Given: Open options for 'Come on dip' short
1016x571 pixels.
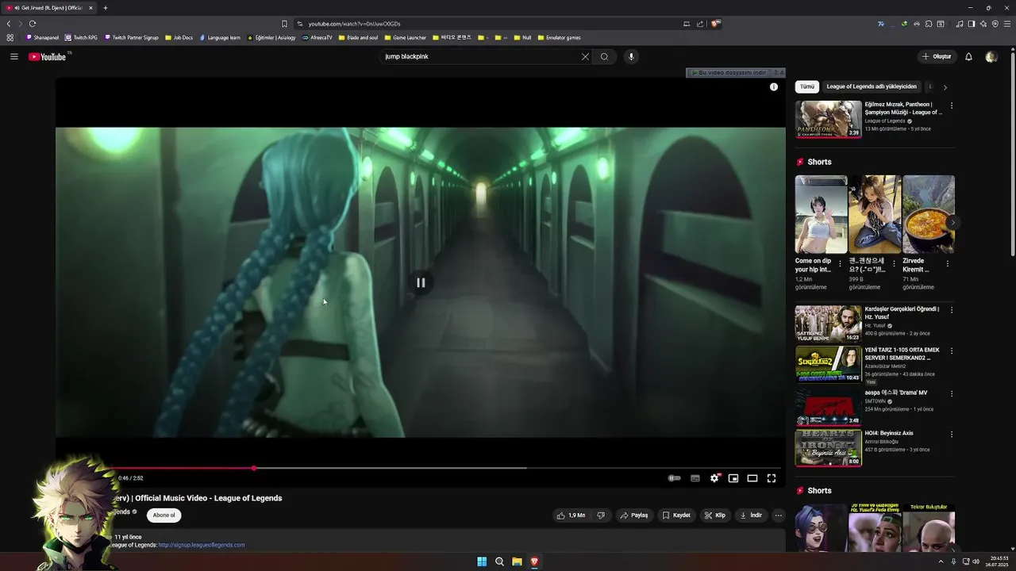Looking at the screenshot, I should pyautogui.click(x=840, y=263).
